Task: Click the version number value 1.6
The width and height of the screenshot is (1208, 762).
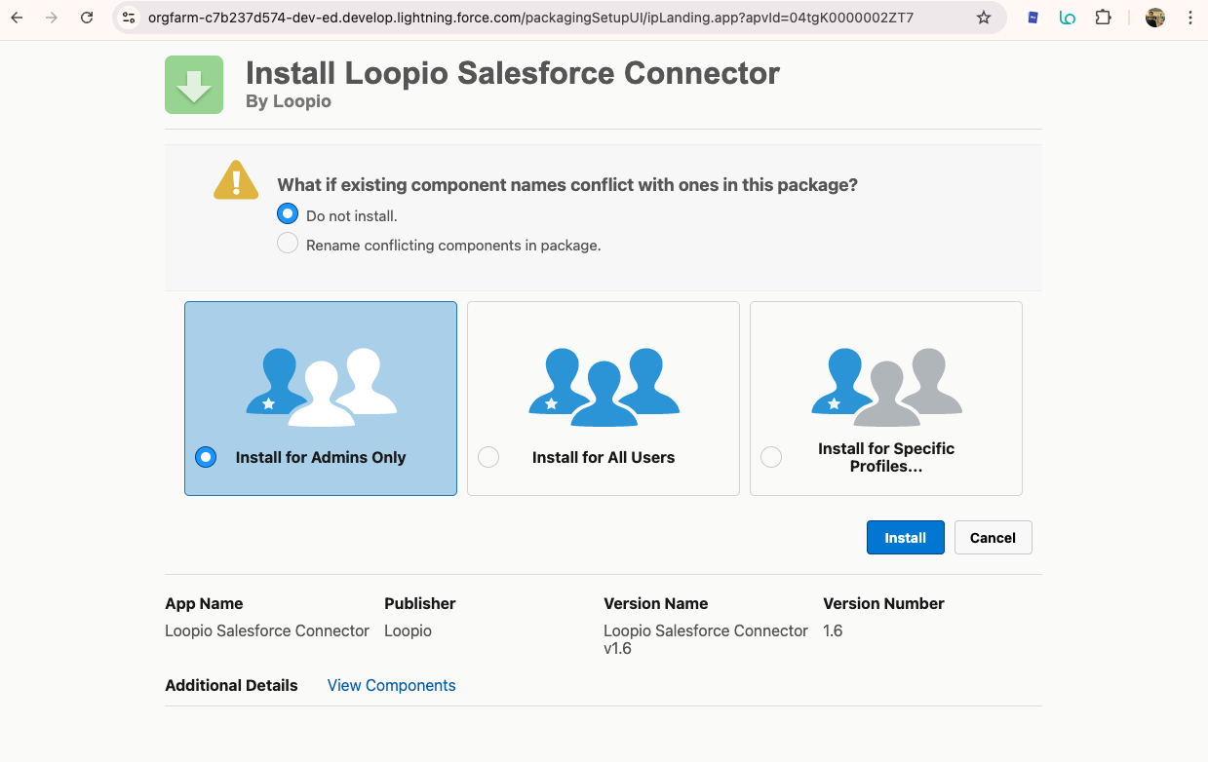Action: [x=833, y=630]
